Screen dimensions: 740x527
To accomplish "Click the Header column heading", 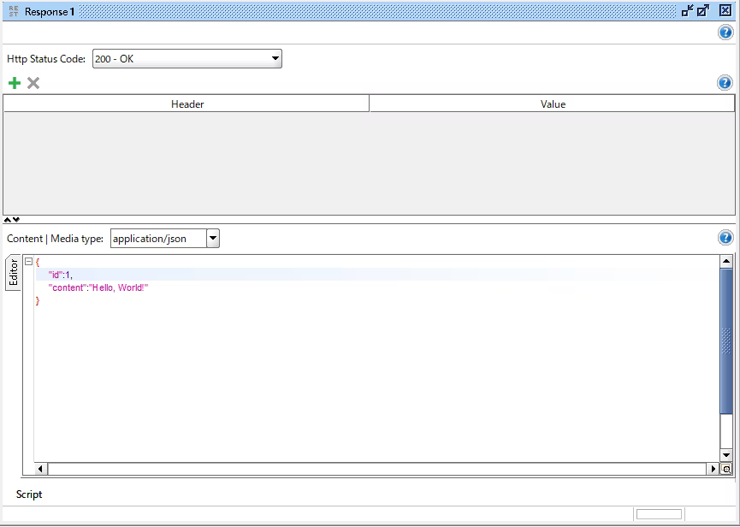I will tap(186, 104).
